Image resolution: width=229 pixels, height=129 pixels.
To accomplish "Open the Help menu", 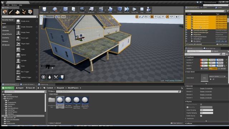I will pos(21,5).
